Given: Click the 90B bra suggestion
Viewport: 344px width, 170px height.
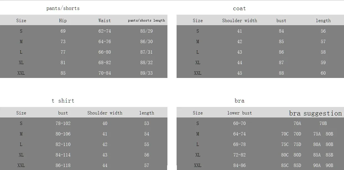Looking at the screenshot, I should 329,165.
